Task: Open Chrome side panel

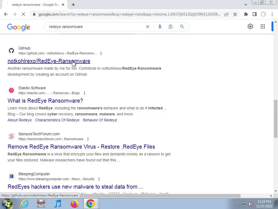Action: [x=255, y=14]
